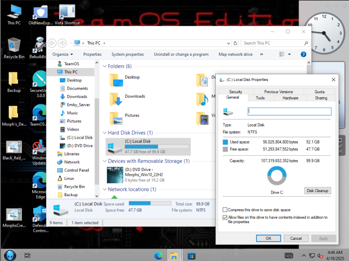Select Control Panel in navigation pane
The image size is (349, 261).
point(73,170)
